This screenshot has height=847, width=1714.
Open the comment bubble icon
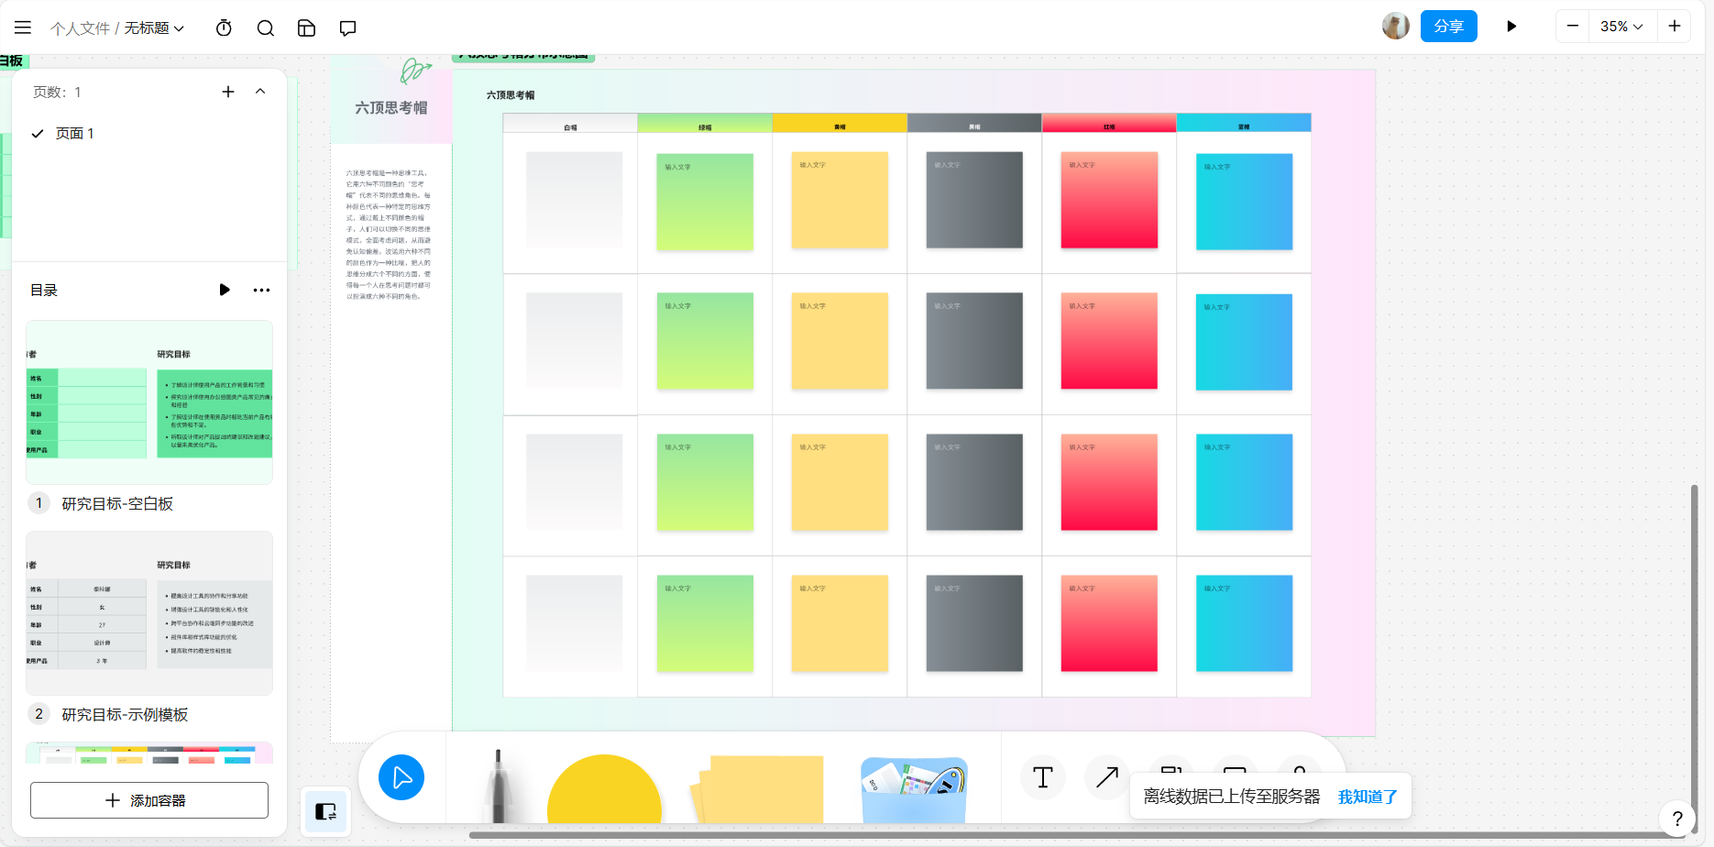click(x=347, y=27)
